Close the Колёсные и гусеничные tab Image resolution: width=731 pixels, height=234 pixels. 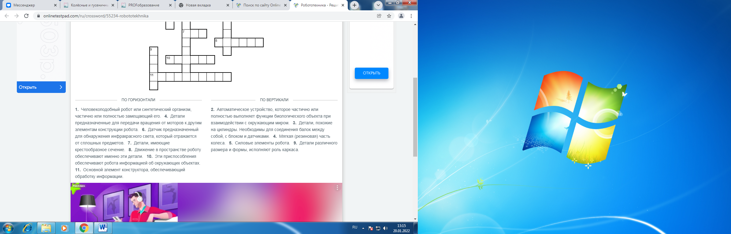(x=113, y=5)
